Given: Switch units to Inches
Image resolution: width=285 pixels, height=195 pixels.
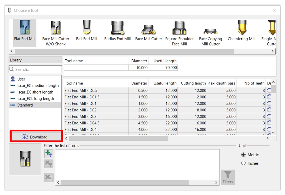Looking at the screenshot, I should pyautogui.click(x=243, y=163).
